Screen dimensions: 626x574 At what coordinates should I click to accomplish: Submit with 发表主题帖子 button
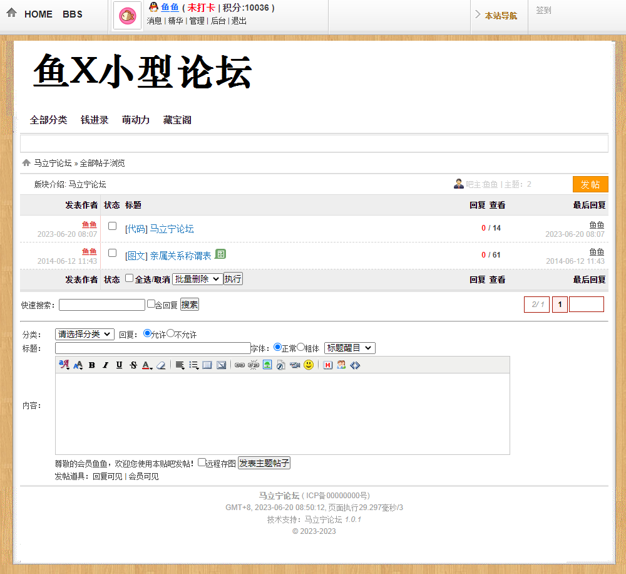[264, 463]
